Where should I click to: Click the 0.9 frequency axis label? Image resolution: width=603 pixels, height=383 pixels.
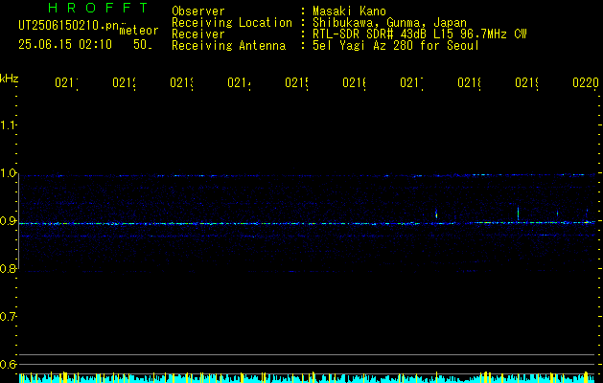[x=8, y=221]
